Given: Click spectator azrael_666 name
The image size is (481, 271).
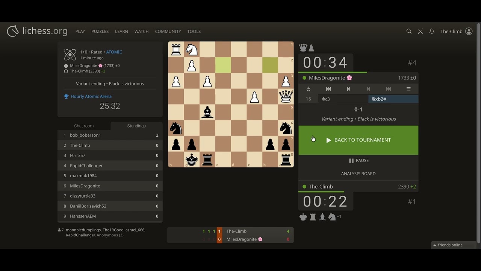Looking at the screenshot, I should [x=135, y=230].
